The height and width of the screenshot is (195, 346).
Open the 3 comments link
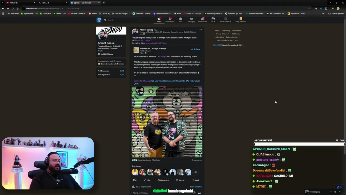click(x=197, y=160)
